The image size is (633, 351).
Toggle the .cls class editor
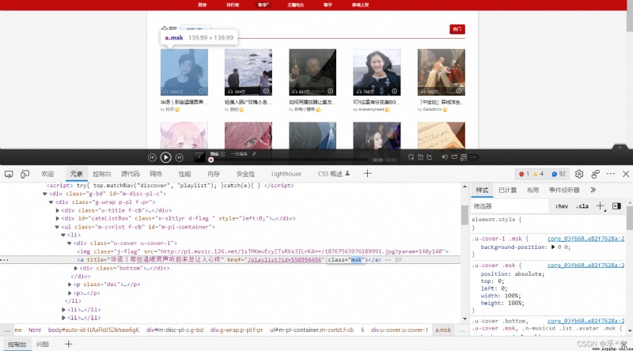[x=582, y=206]
